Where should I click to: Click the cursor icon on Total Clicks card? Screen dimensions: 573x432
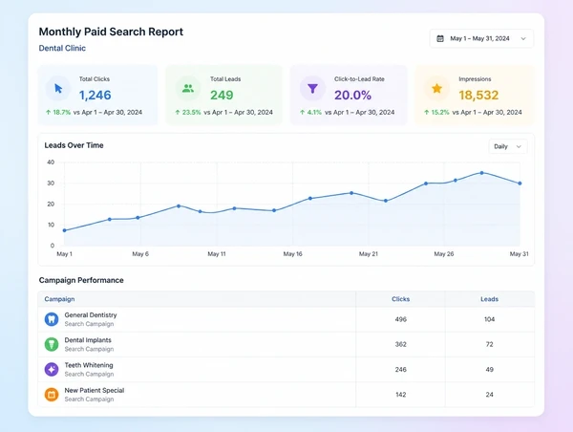pos(58,89)
